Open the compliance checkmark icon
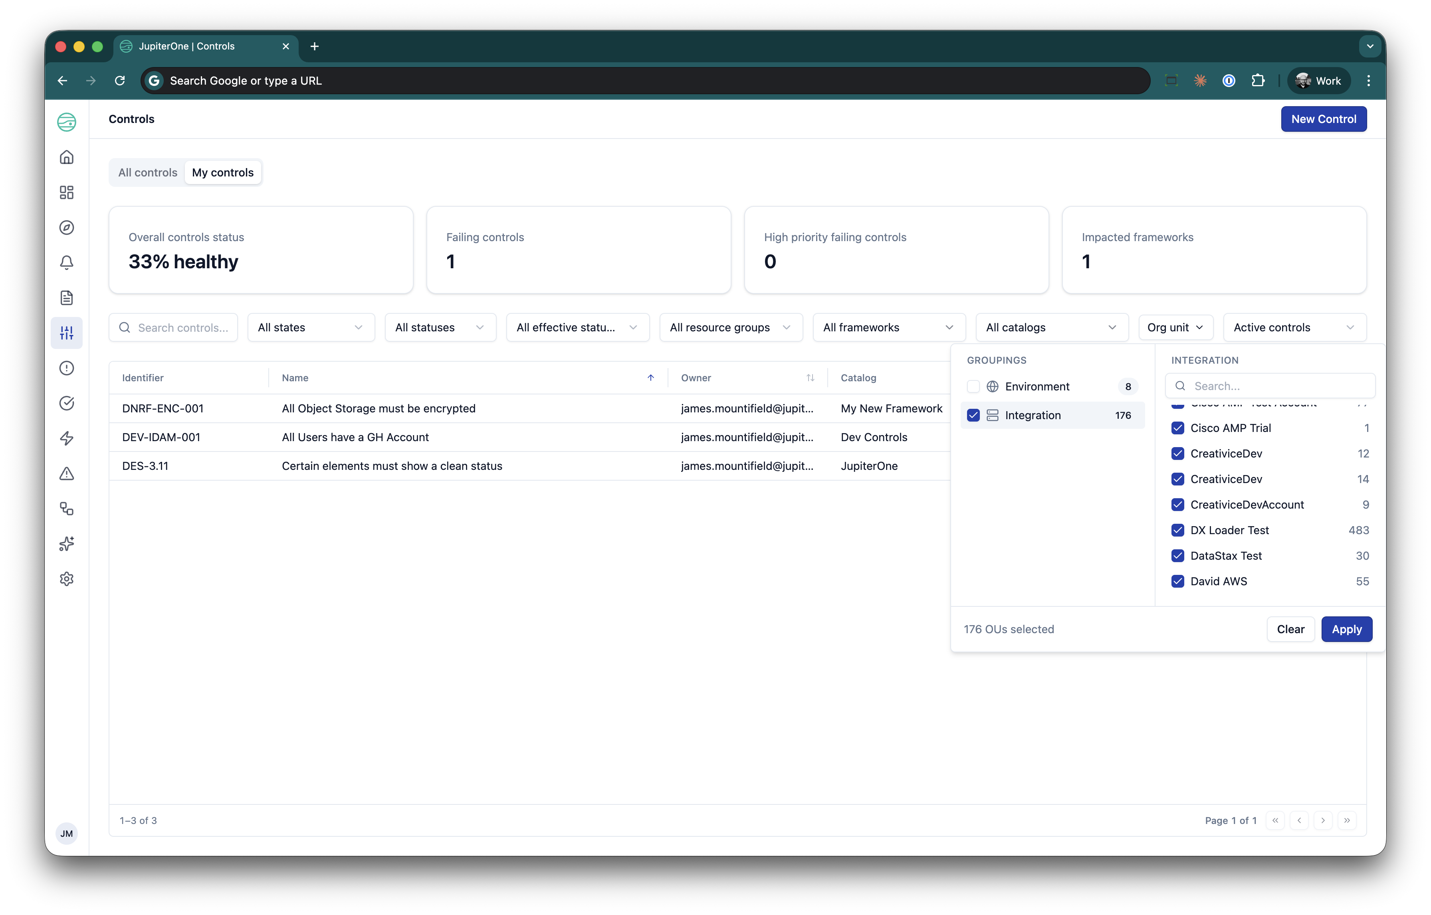 67,403
